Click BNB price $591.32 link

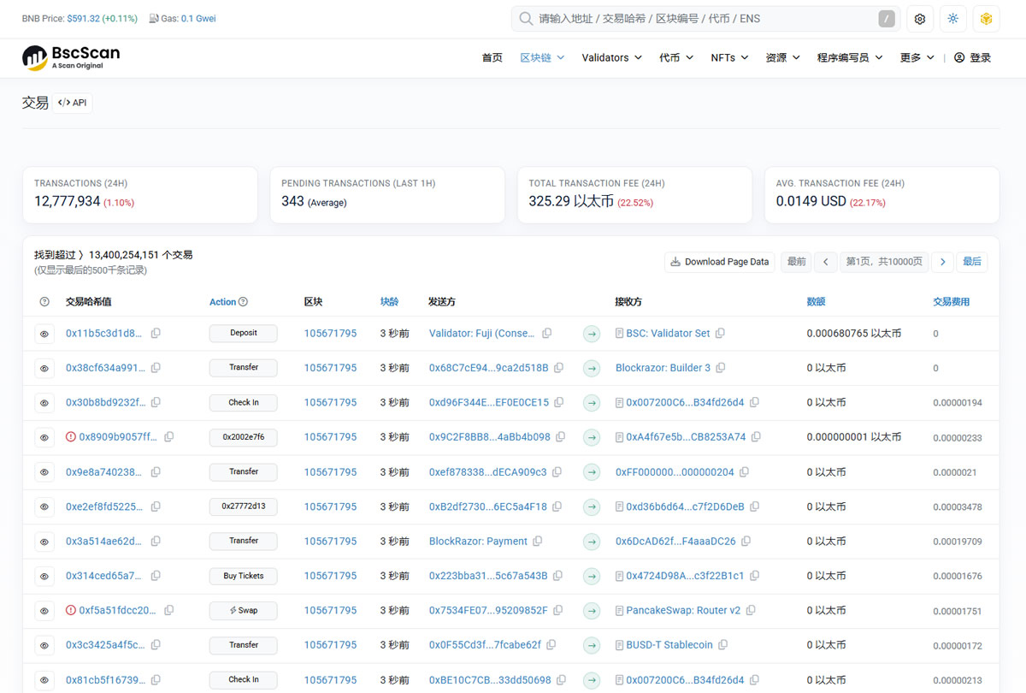(x=85, y=18)
